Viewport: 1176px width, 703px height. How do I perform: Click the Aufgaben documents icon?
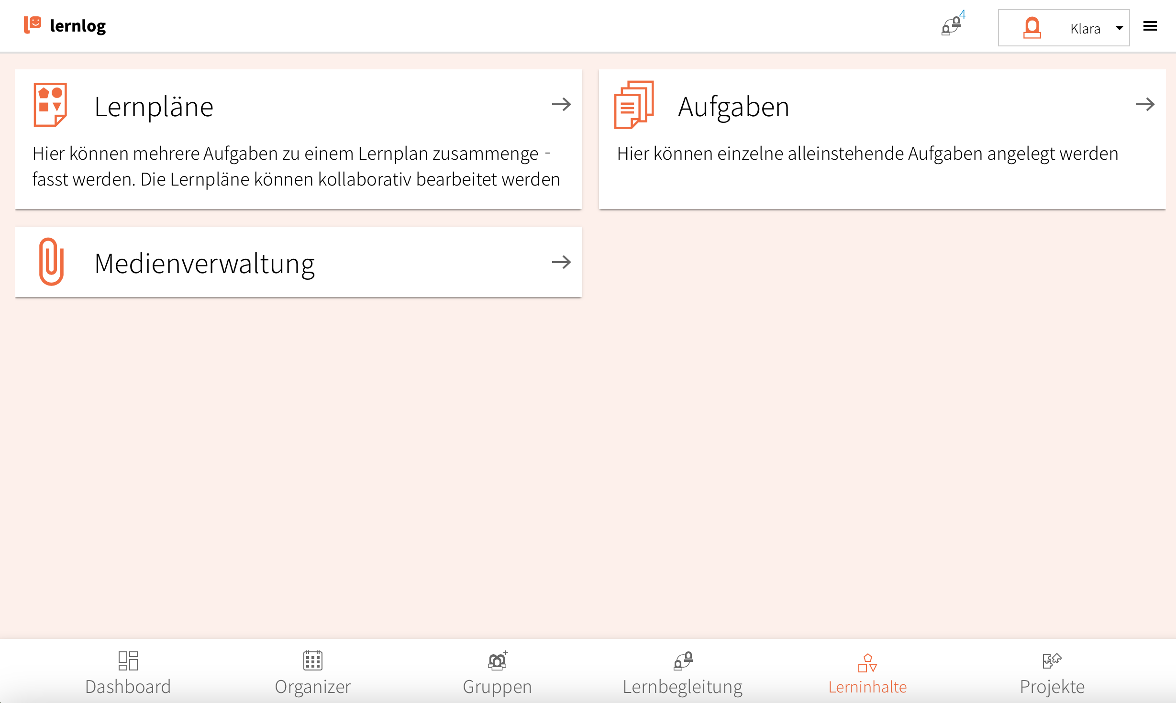pyautogui.click(x=634, y=105)
